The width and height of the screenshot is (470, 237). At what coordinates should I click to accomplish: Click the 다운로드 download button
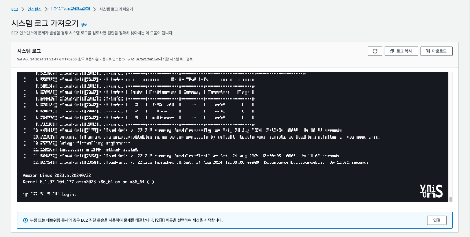point(436,51)
